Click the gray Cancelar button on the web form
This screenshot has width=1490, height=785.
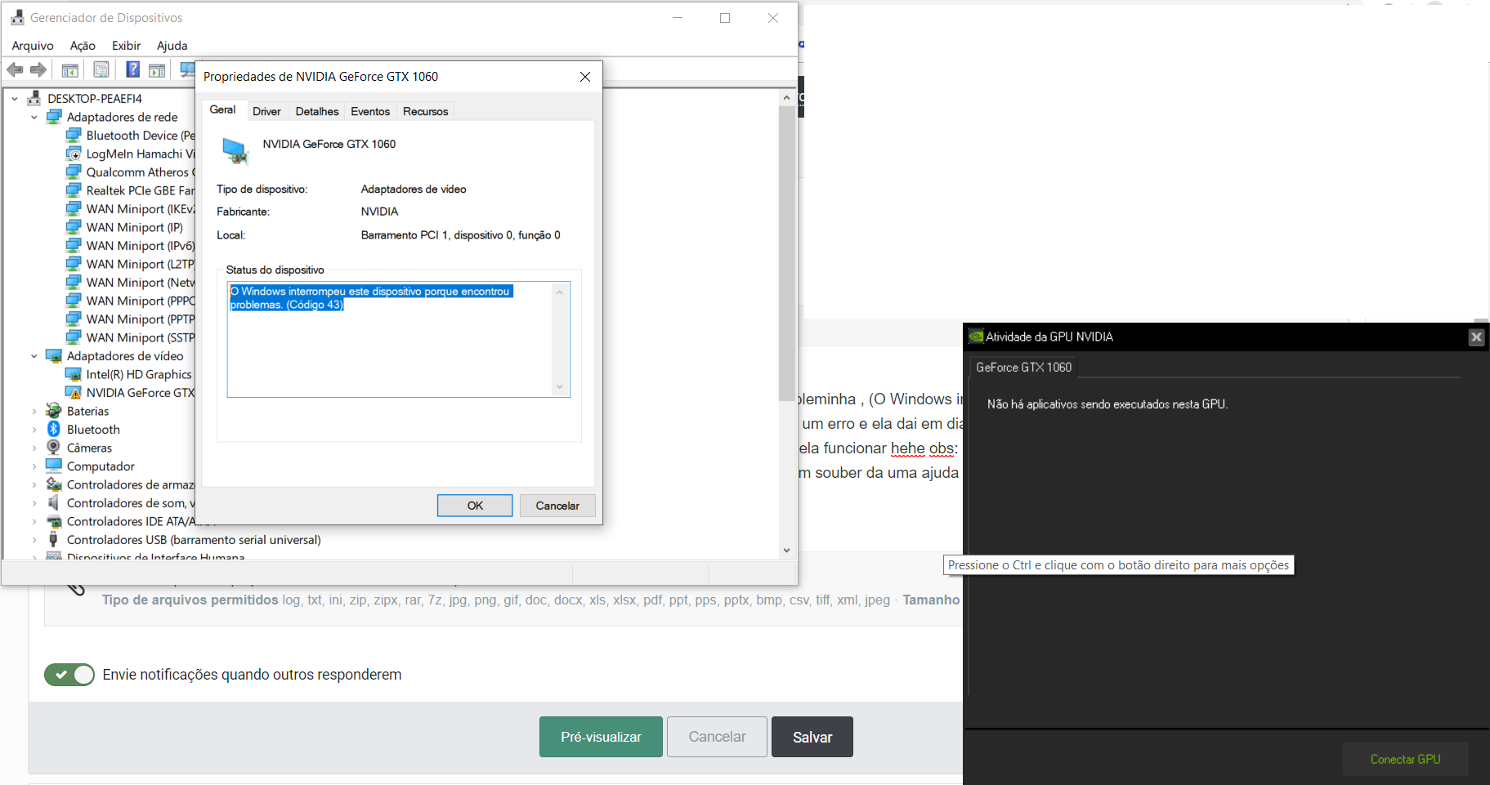[717, 737]
